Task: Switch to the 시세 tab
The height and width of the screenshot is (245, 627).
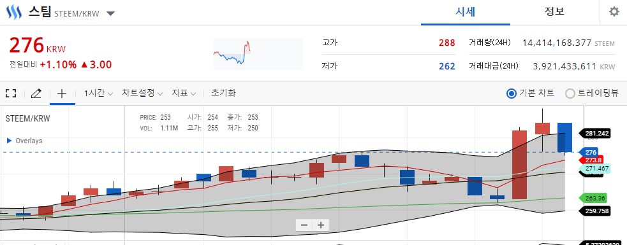Action: pyautogui.click(x=466, y=11)
